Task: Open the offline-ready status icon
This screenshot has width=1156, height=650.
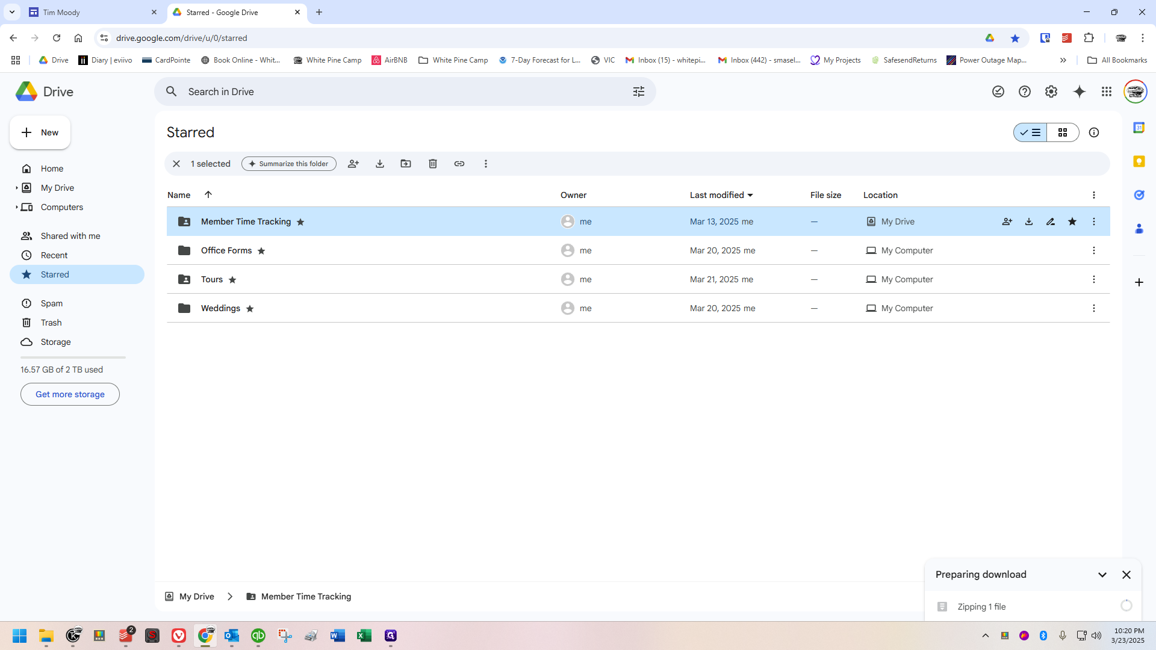Action: [998, 91]
